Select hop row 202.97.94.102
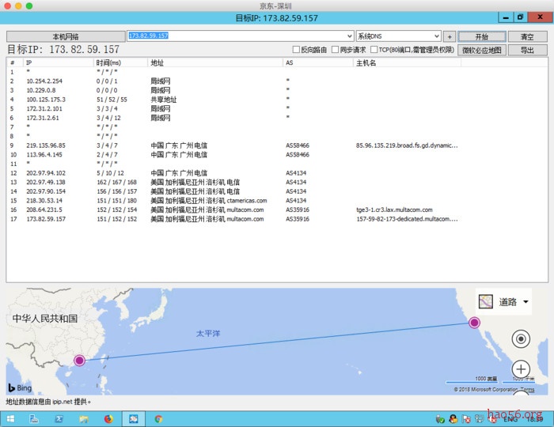Viewport: 554px width, 427px height. click(x=277, y=173)
